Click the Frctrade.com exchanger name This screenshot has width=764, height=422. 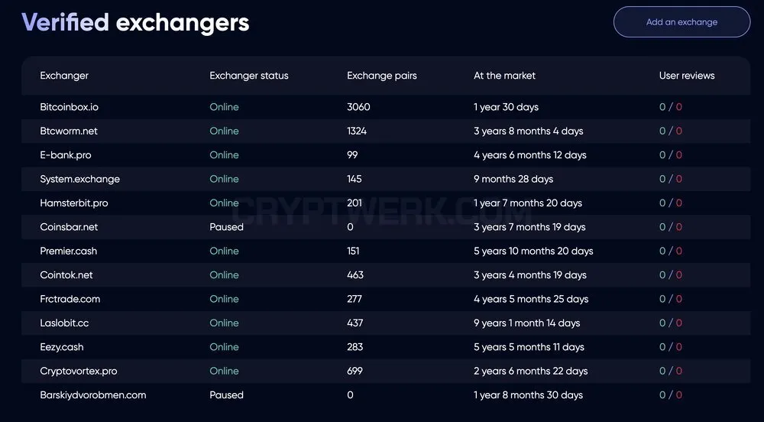coord(70,299)
